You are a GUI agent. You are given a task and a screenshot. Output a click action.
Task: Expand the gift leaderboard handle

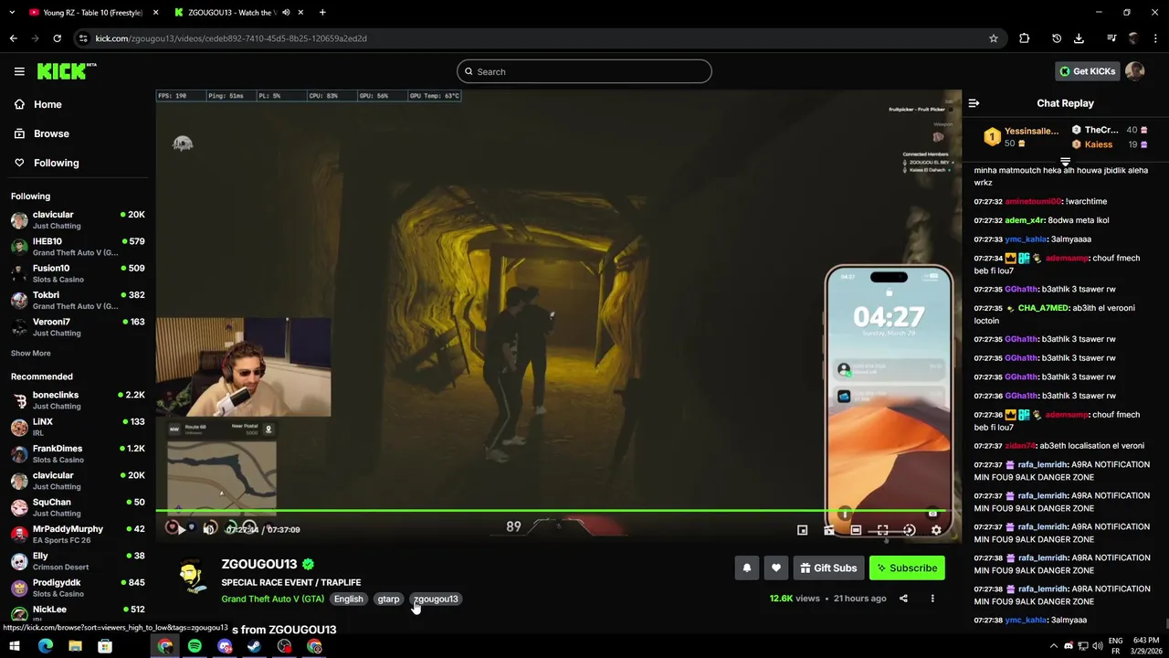pos(1065,161)
